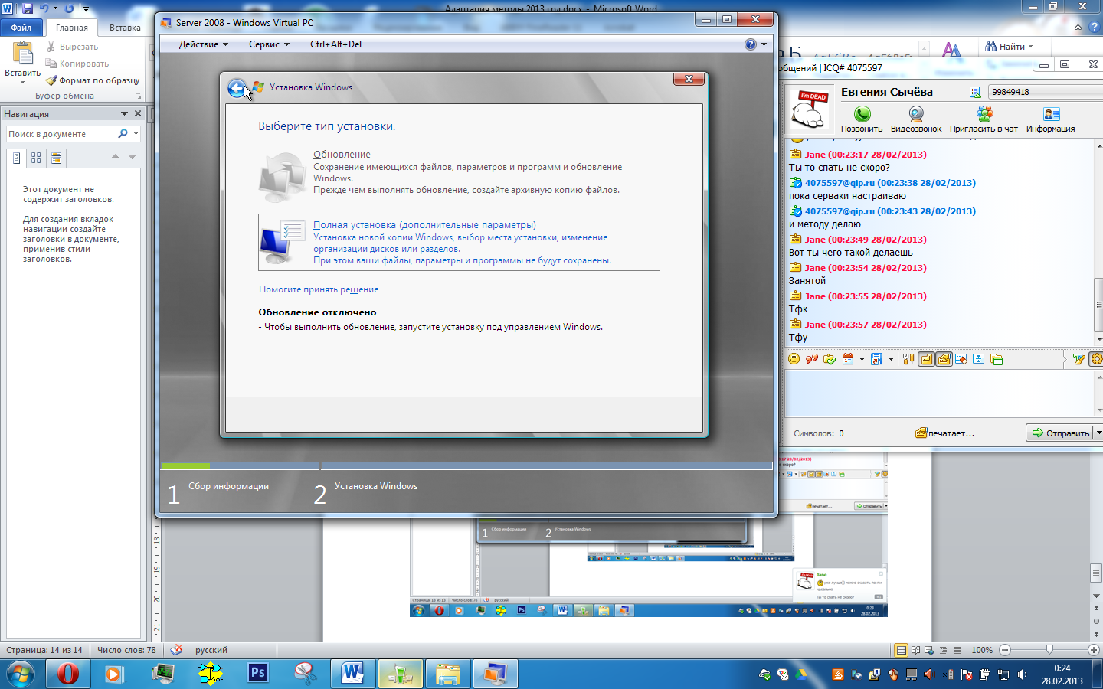Open the Найти dropdown arrow in Word
Viewport: 1103px width, 689px height.
click(x=1030, y=47)
